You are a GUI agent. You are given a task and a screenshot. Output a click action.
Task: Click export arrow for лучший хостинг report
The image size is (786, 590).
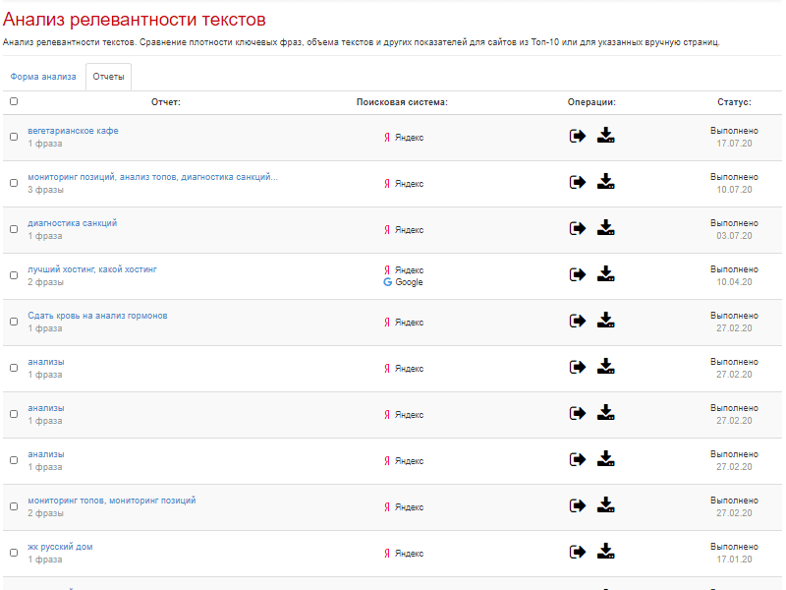578,274
